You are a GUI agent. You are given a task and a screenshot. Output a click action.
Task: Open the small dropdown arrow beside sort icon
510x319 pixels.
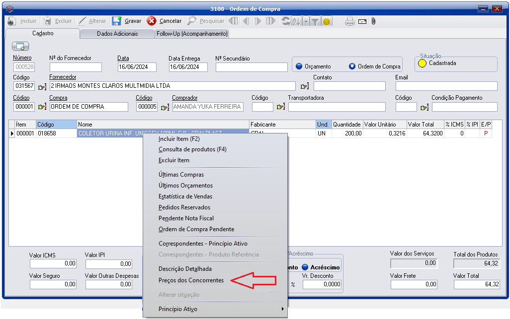(306, 21)
